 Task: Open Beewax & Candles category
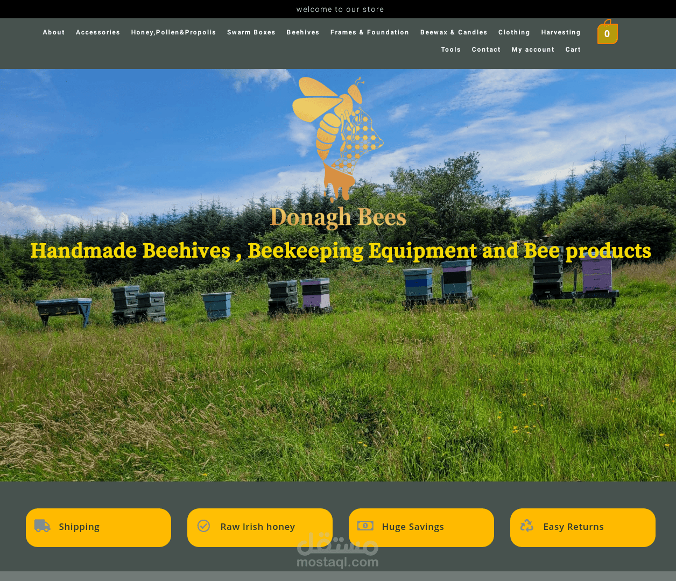pos(454,32)
